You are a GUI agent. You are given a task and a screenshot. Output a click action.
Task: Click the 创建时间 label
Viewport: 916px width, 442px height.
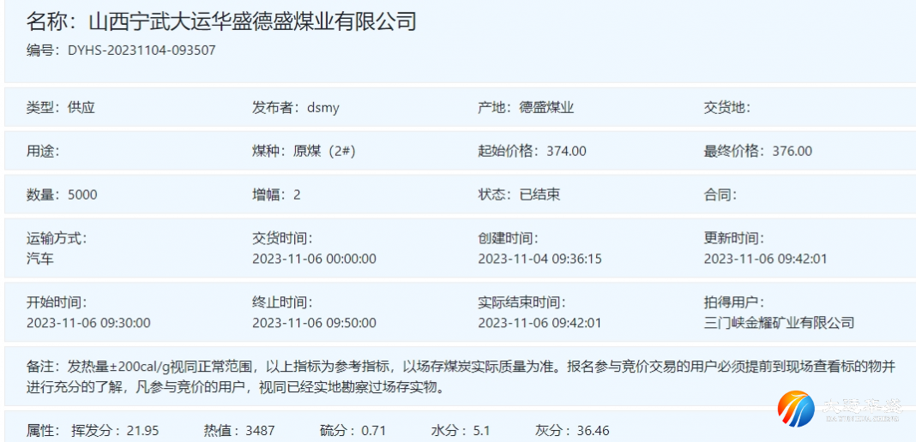point(508,238)
